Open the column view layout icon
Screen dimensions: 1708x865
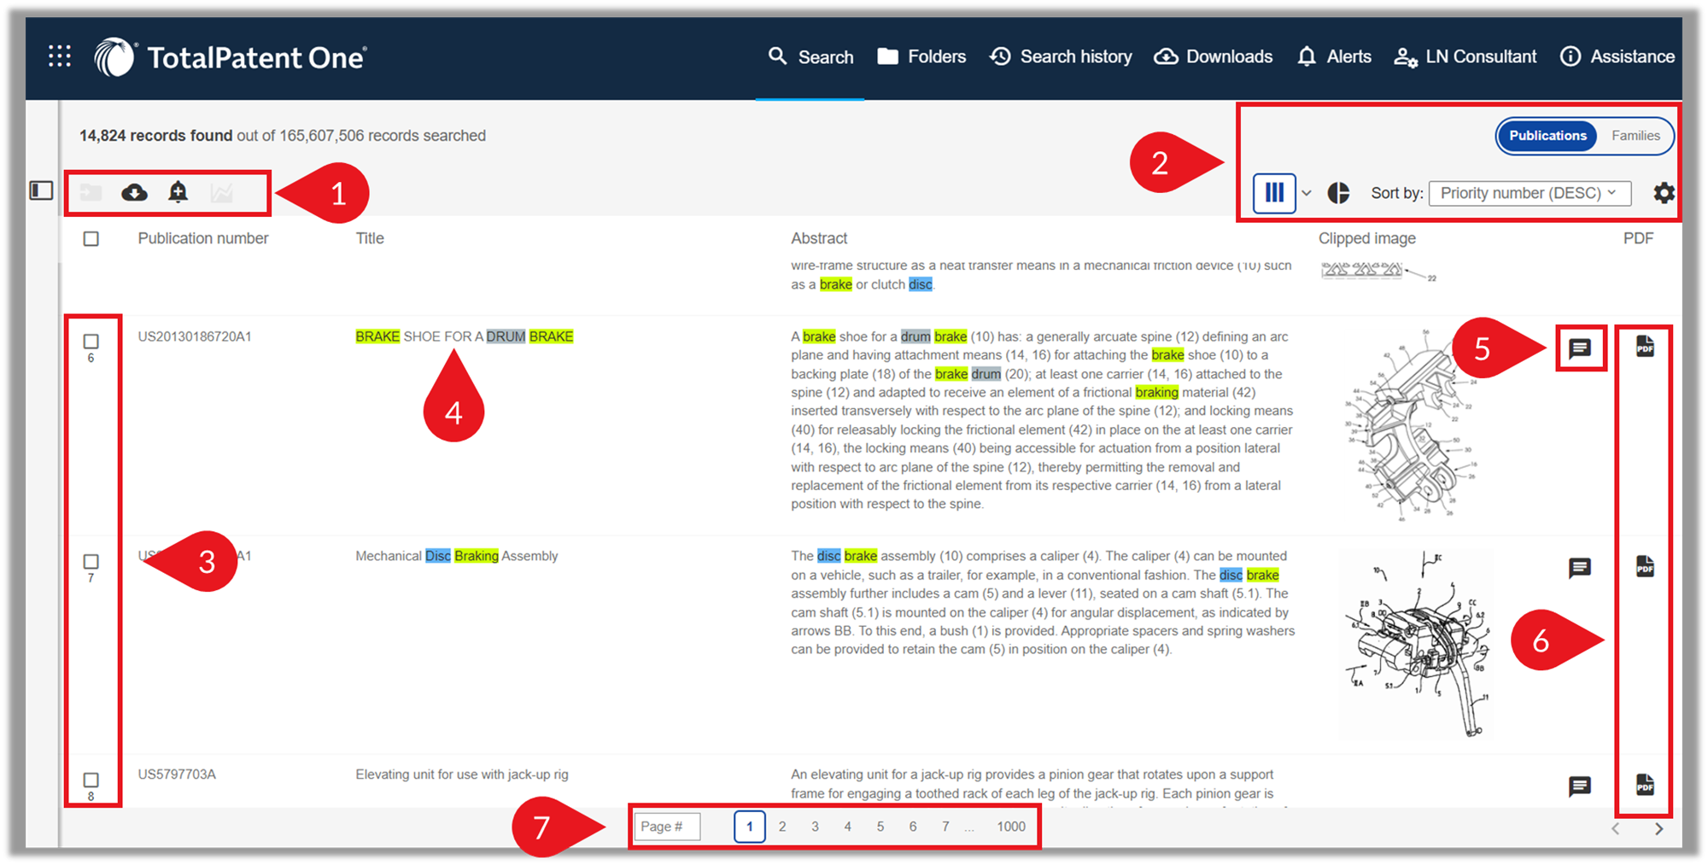click(1274, 193)
